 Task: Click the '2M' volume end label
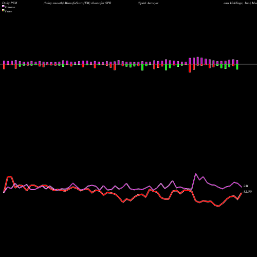[x=246, y=186]
